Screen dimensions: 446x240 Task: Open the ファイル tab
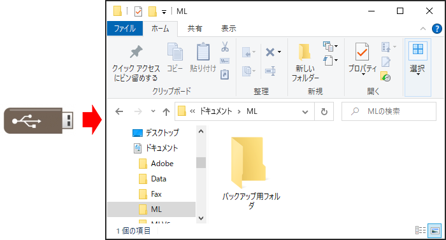(125, 29)
